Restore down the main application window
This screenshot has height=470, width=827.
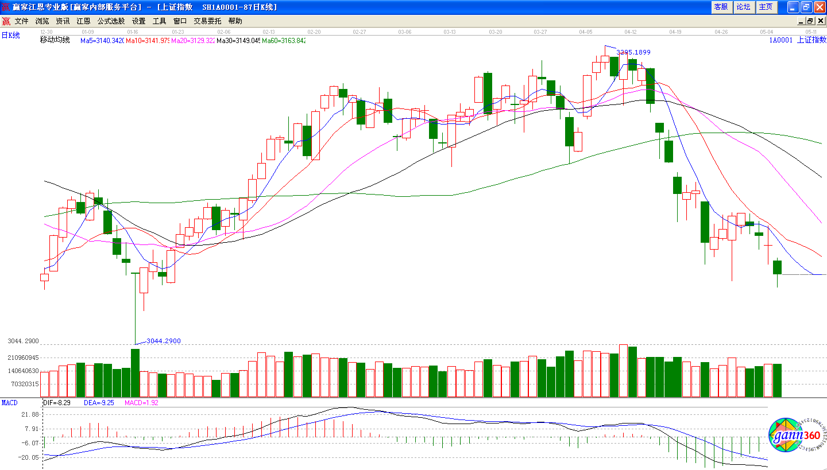[x=806, y=7]
